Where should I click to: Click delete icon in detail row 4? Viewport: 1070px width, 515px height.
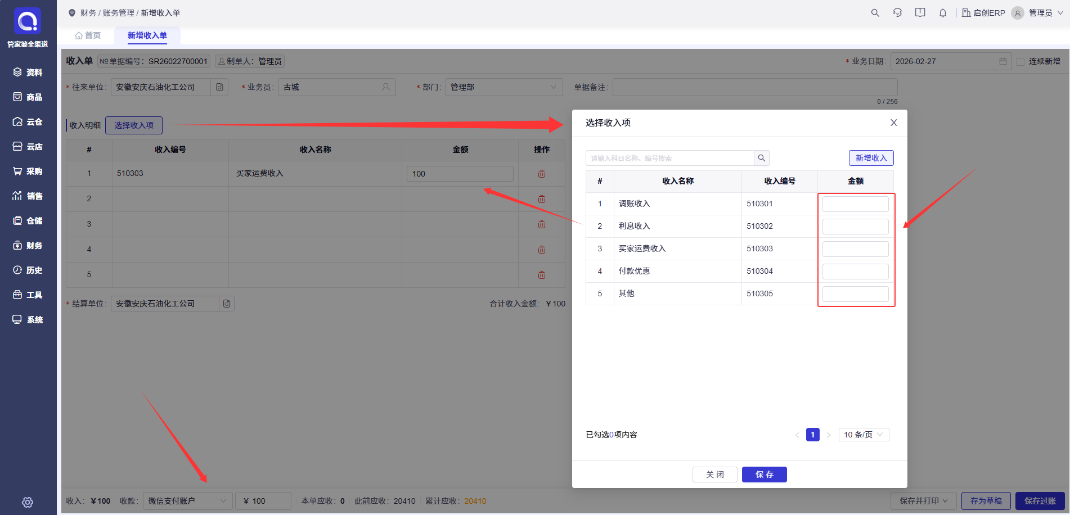(542, 250)
